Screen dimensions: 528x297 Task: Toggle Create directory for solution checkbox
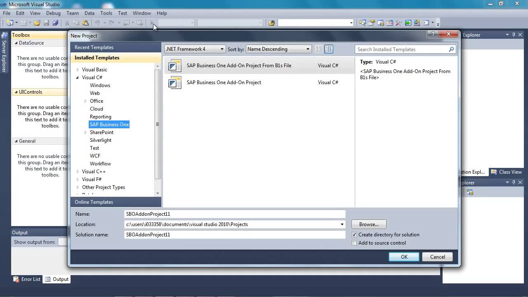tap(354, 235)
